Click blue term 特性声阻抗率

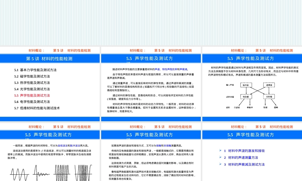pos(170,69)
